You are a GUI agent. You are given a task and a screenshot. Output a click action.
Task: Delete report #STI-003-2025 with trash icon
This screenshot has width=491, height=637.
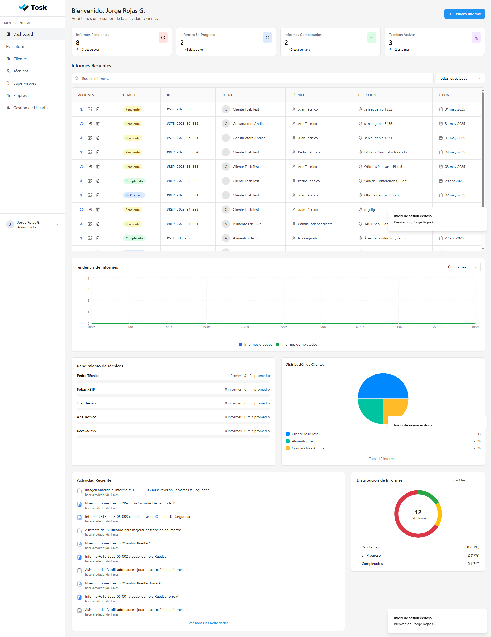[x=98, y=238]
